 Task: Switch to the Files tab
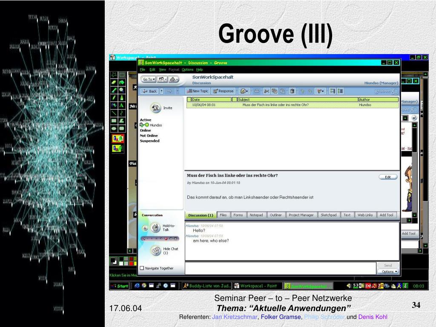[x=223, y=215]
